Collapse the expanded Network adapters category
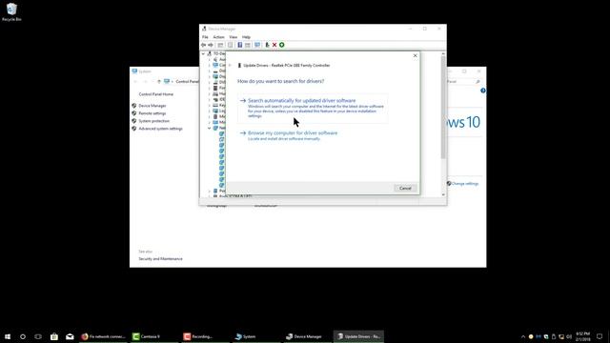610x343 pixels. (x=210, y=128)
